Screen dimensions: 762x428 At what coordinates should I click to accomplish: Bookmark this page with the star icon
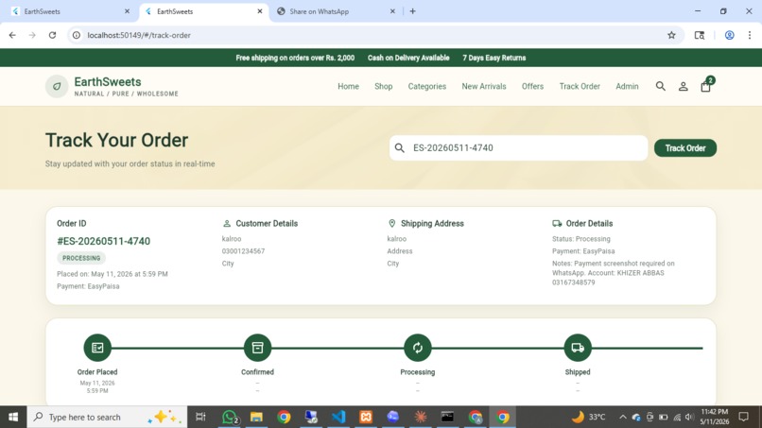pyautogui.click(x=671, y=35)
